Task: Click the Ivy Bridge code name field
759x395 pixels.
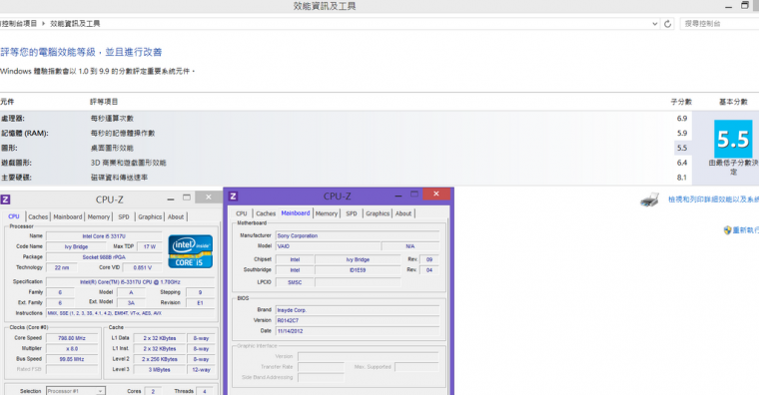Action: point(76,247)
